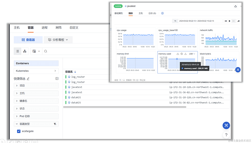Uncheck the ecsfargate checkbox
The image size is (252, 143).
(19, 131)
